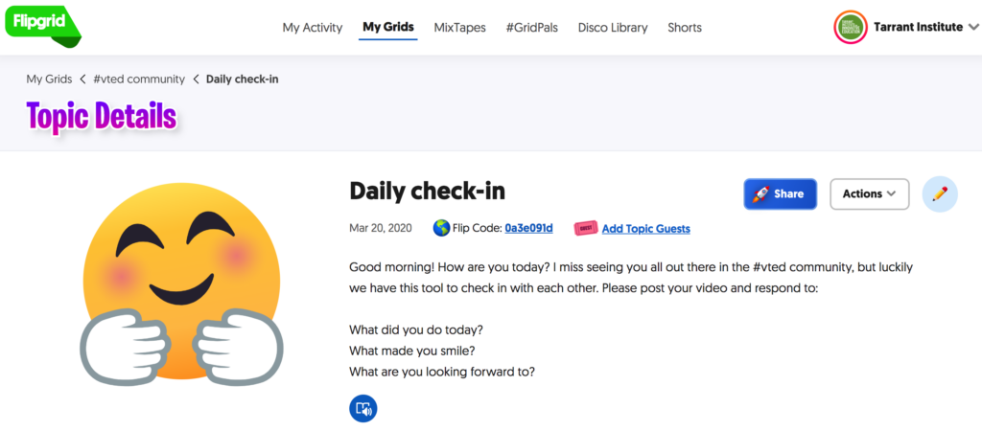The width and height of the screenshot is (982, 431).
Task: Open Flip Code link 0a3e091d
Action: tap(528, 228)
